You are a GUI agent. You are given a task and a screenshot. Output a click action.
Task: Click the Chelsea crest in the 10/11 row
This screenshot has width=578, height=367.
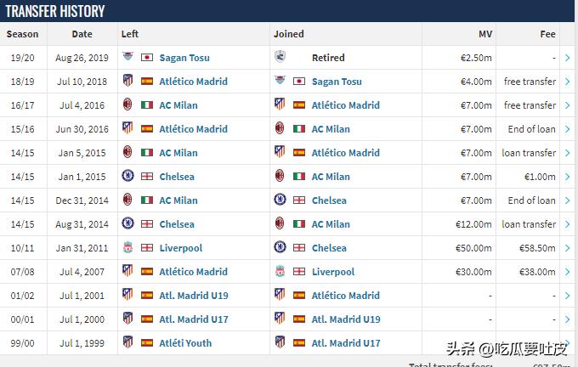pyautogui.click(x=280, y=248)
